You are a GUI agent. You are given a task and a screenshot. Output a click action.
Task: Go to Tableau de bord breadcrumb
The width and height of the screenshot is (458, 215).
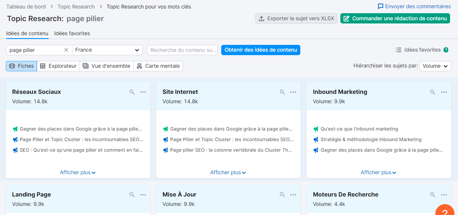point(26,6)
